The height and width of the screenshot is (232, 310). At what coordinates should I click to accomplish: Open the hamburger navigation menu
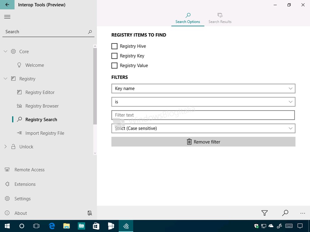point(7,17)
